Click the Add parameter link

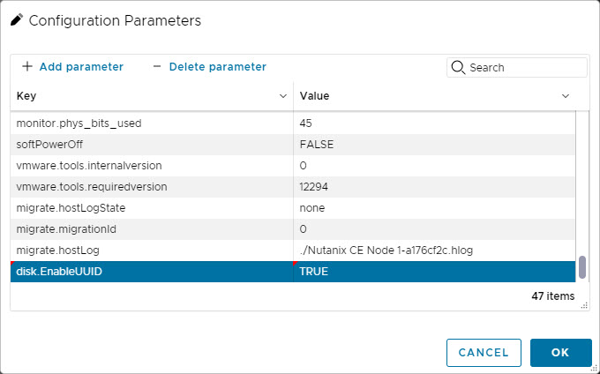click(x=81, y=66)
